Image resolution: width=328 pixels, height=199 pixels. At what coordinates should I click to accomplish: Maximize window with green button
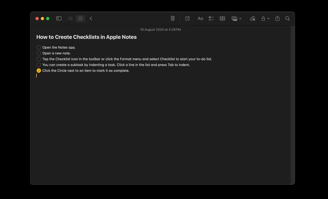[48, 19]
